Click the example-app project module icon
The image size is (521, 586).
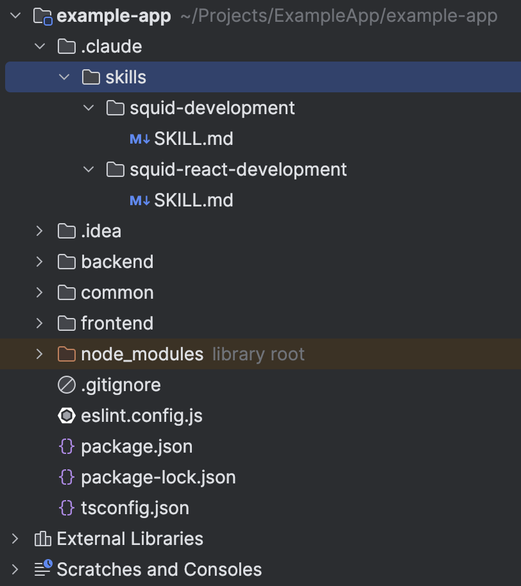(x=42, y=16)
